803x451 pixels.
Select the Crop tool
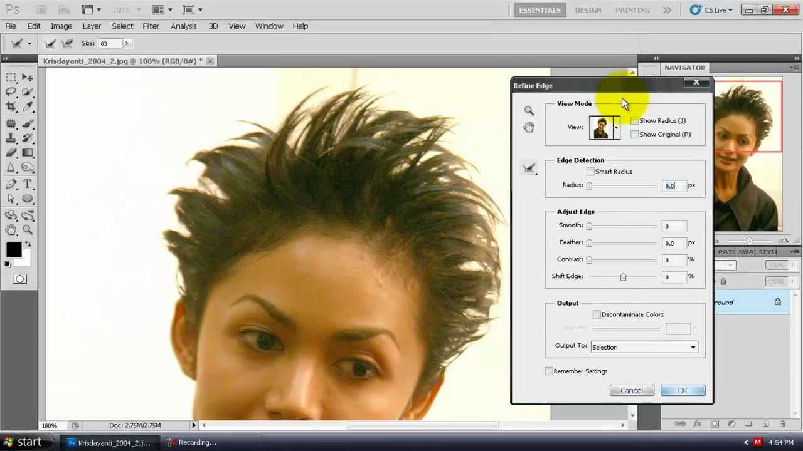(11, 107)
